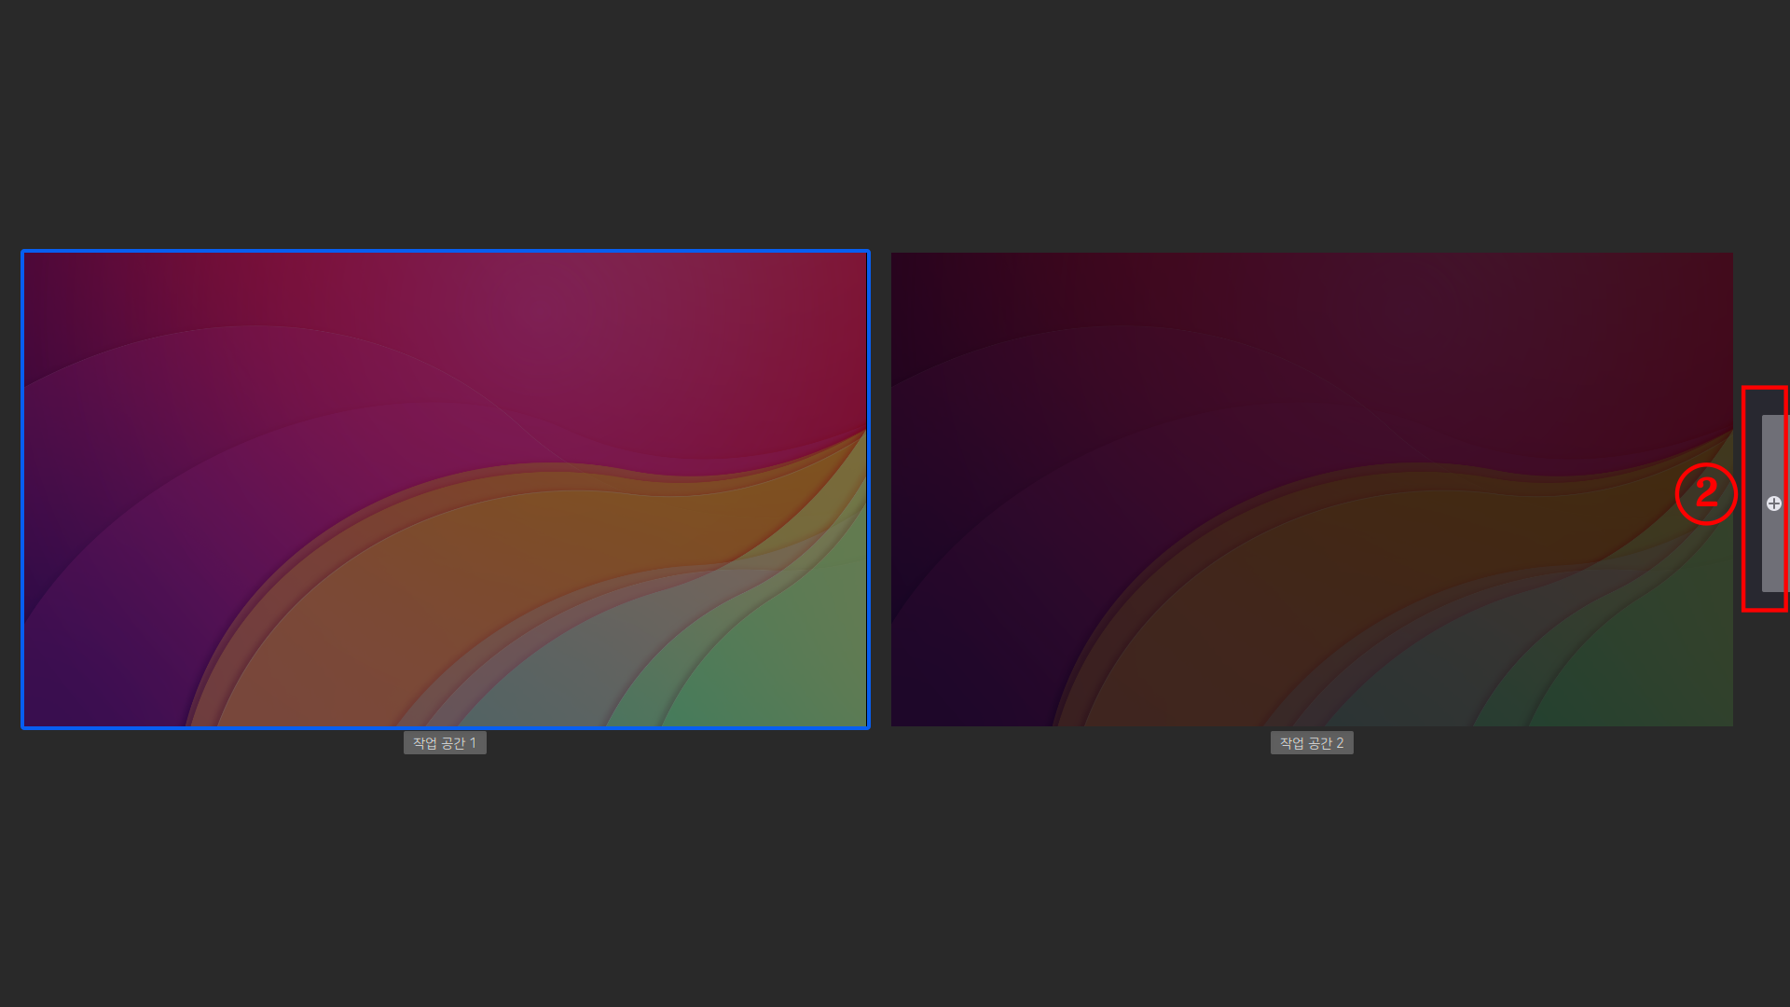The height and width of the screenshot is (1007, 1790).
Task: Click the empty dark area below workspace 2 label
Action: click(x=1312, y=876)
